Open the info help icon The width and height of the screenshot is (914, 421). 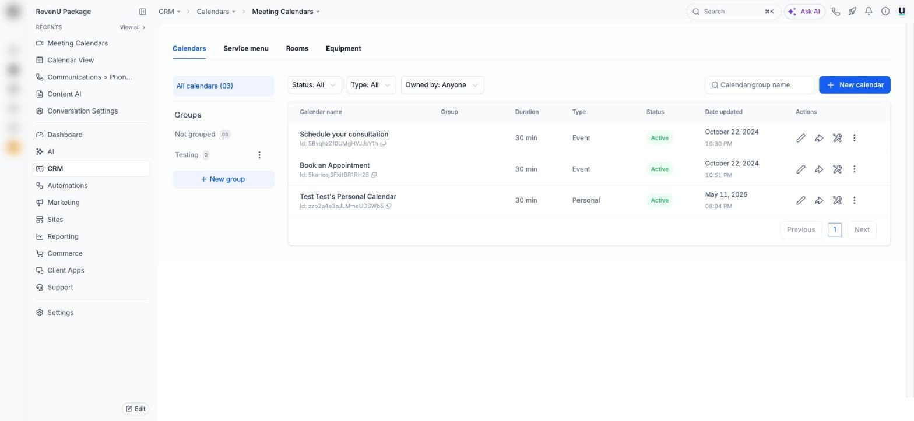tap(885, 12)
